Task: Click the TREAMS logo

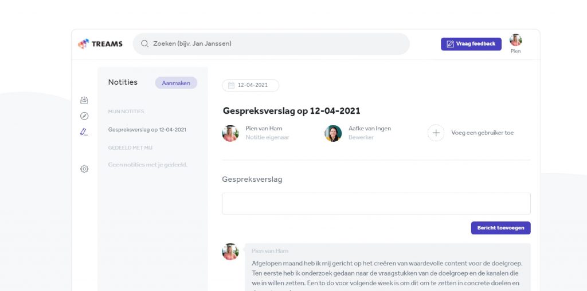Action: point(100,44)
